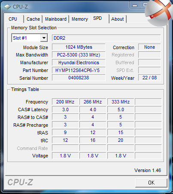The width and height of the screenshot is (173, 194).
Task: Click the tRAS value 9
Action: pos(65,132)
